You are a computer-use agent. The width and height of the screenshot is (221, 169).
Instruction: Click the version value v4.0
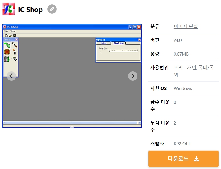pos(178,40)
